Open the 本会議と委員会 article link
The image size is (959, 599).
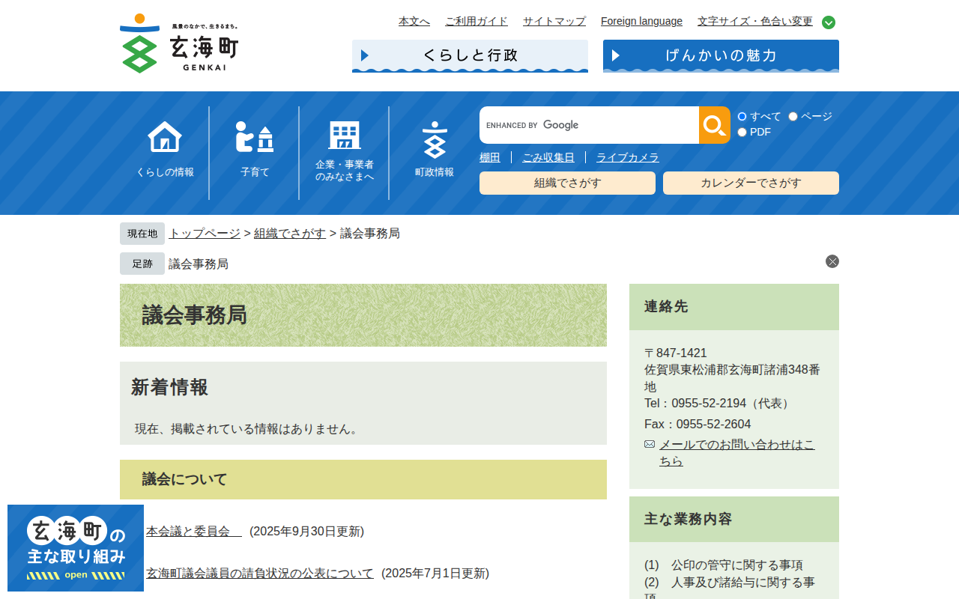pyautogui.click(x=188, y=531)
